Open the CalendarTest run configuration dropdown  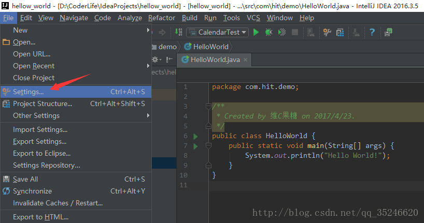(217, 33)
